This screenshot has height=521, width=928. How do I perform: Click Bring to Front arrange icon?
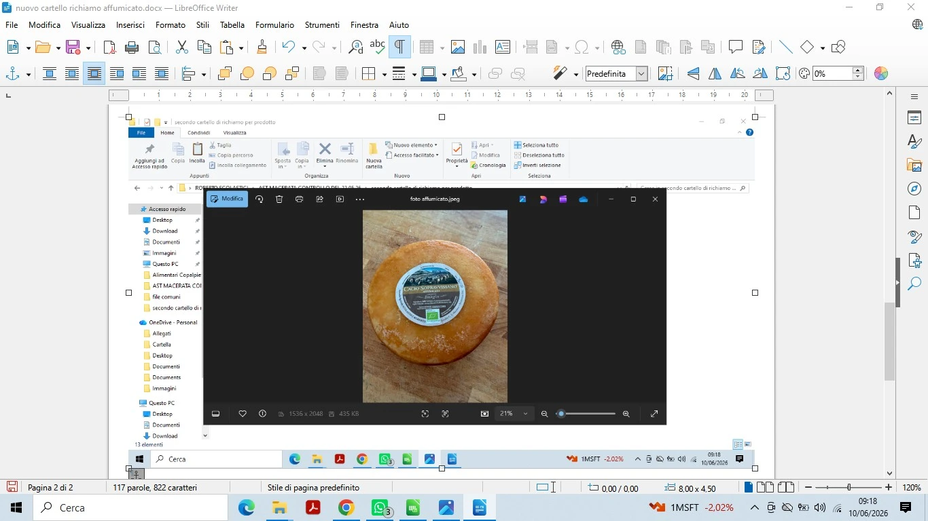point(225,73)
